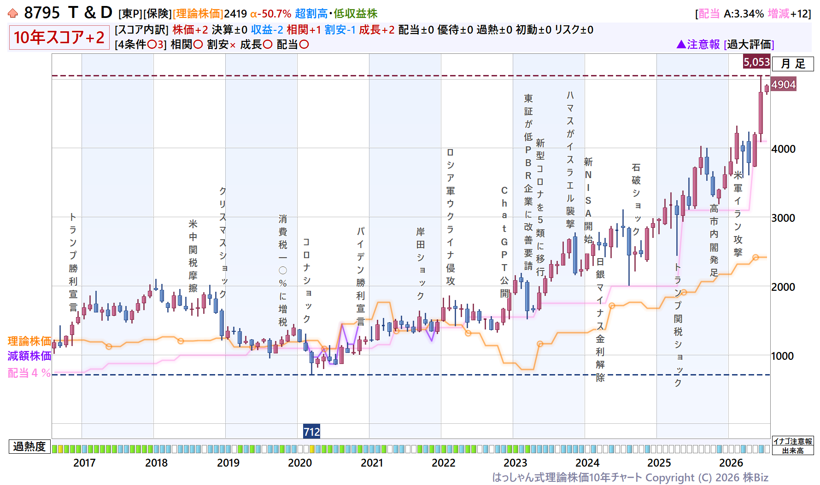Click the ▲注意報 warning triangle icon

point(681,44)
